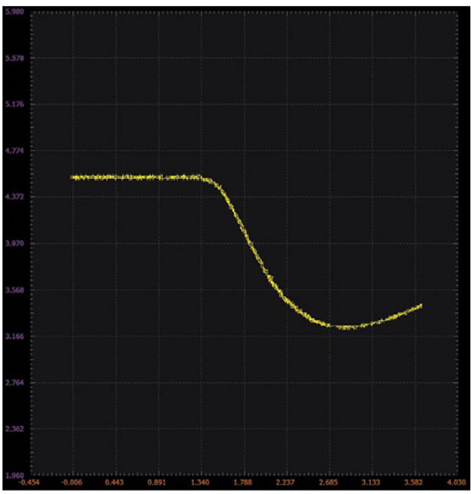
Task: Click the 2.237 x-axis label
Action: tap(285, 482)
